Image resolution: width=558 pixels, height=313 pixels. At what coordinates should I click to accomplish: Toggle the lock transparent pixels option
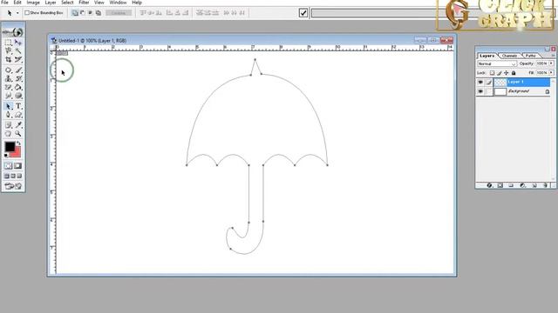tap(492, 73)
